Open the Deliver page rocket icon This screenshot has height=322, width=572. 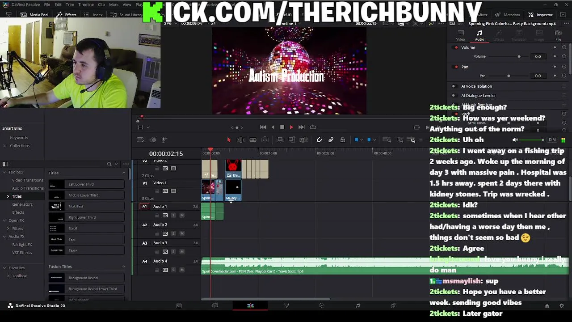point(393,306)
